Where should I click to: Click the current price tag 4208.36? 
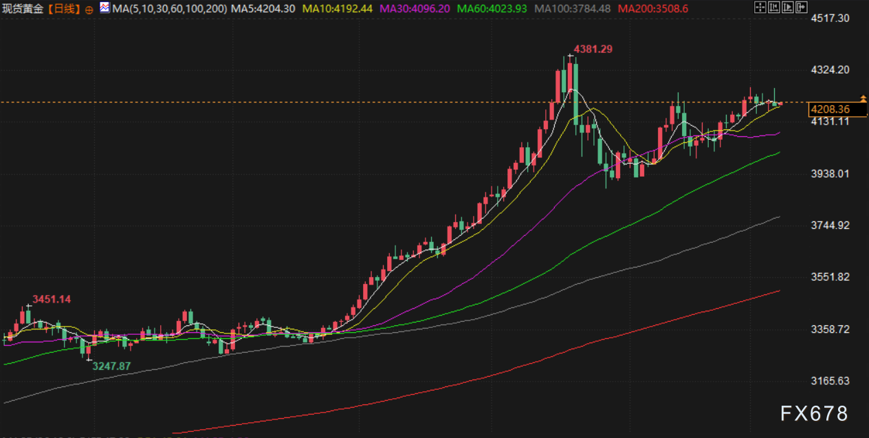pyautogui.click(x=830, y=109)
